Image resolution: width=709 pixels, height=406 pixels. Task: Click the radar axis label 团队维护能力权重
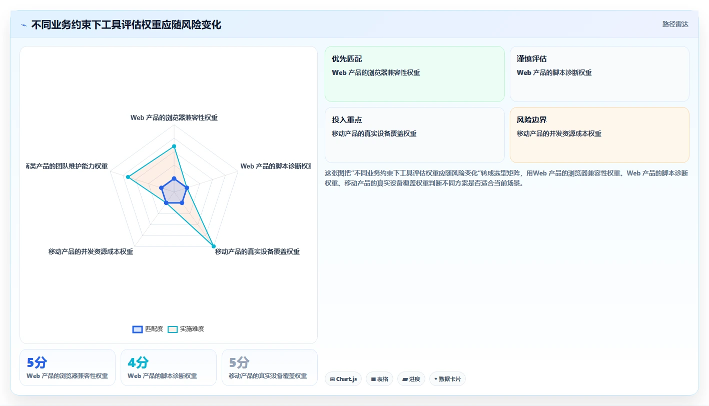68,166
